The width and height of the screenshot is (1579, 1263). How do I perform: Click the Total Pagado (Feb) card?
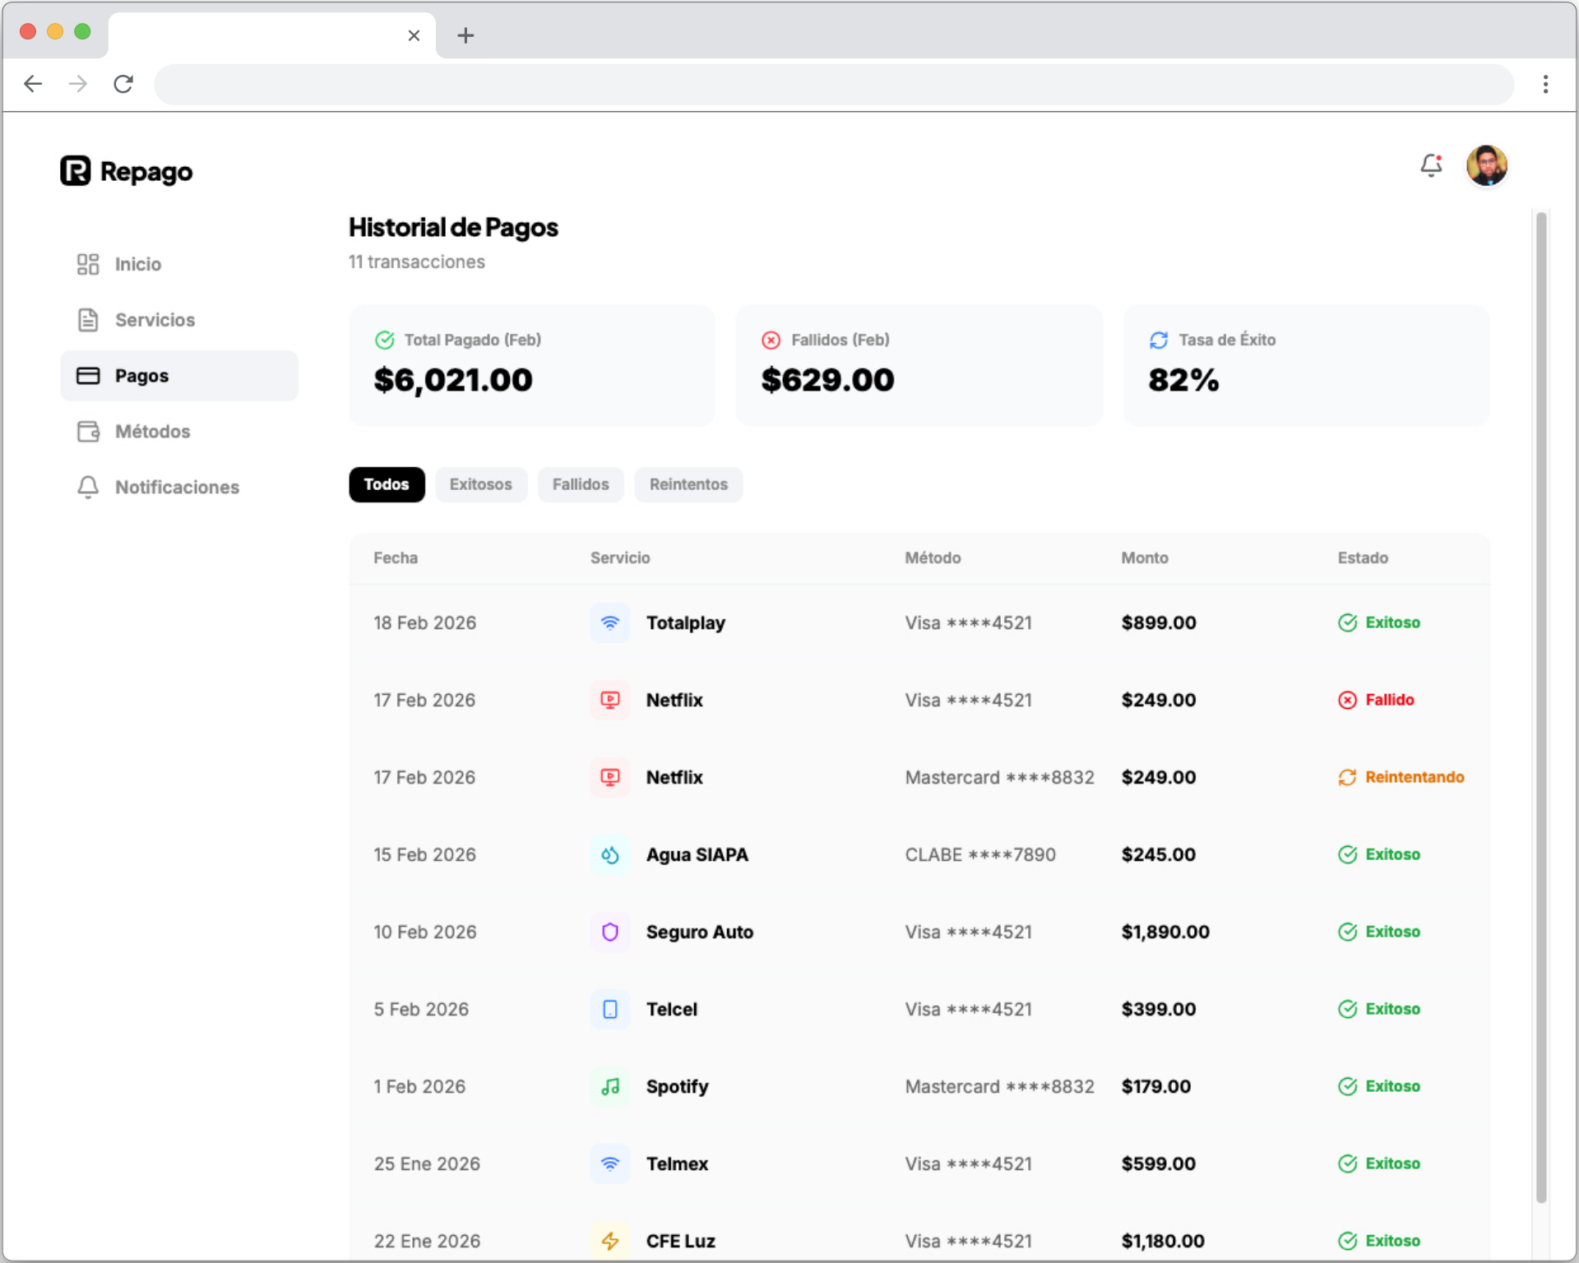(532, 366)
